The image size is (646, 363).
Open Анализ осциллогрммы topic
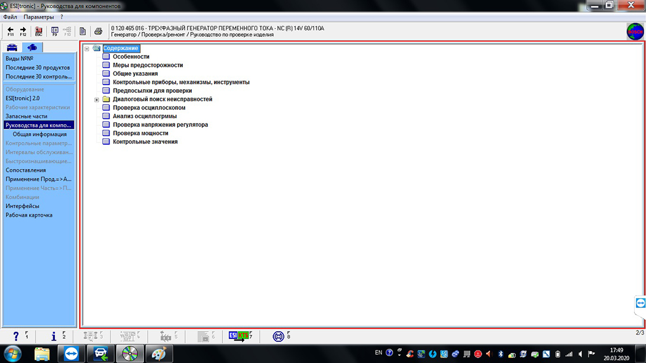coord(144,116)
